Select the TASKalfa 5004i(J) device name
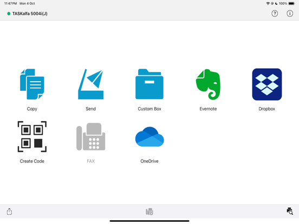This screenshot has width=299, height=224. click(30, 14)
